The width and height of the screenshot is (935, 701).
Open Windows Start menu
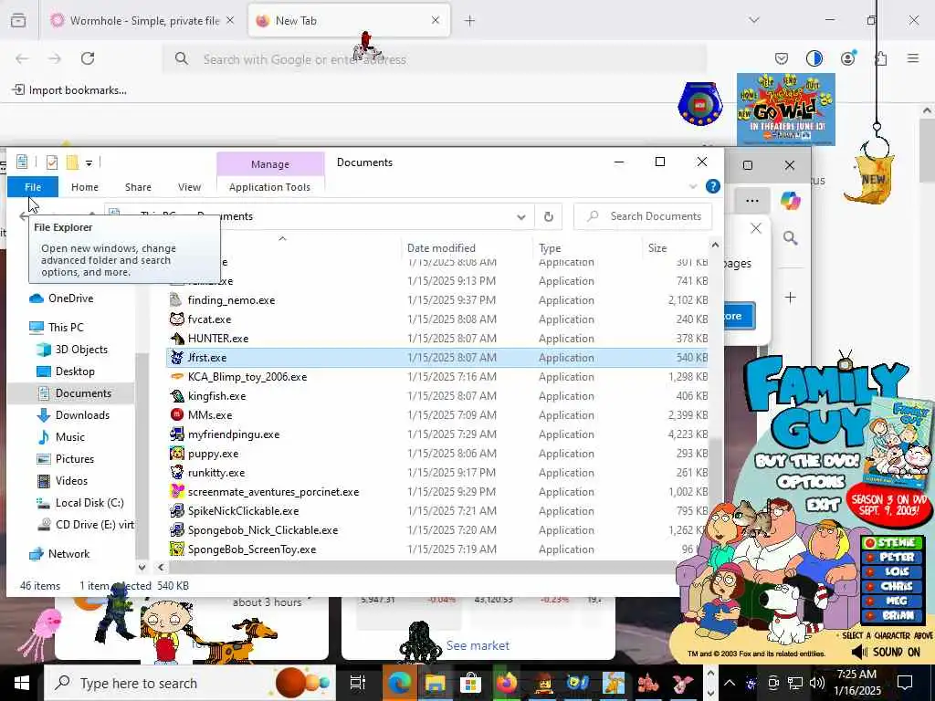[x=21, y=683]
